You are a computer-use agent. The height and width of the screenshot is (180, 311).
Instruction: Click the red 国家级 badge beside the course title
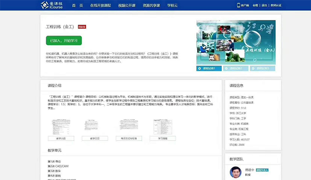click(x=82, y=27)
